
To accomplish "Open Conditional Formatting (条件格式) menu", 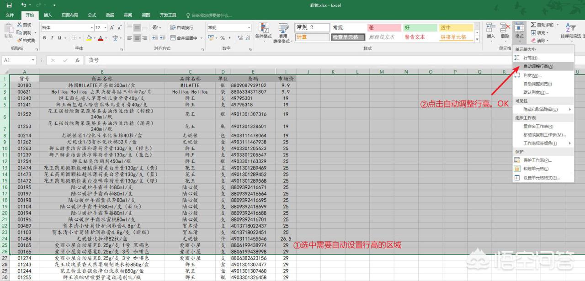I will click(x=263, y=32).
